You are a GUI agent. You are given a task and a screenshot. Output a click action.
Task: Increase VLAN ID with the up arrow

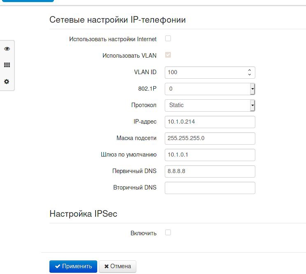[250, 70]
